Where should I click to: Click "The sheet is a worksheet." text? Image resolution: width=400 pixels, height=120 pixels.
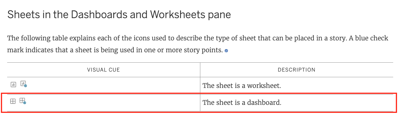[x=242, y=86]
